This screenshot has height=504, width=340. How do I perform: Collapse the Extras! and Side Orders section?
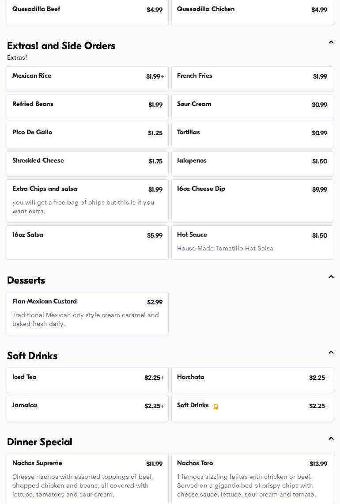[331, 43]
